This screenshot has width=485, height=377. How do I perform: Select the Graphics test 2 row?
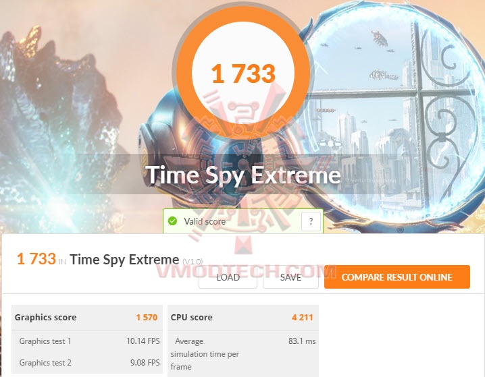click(x=87, y=362)
